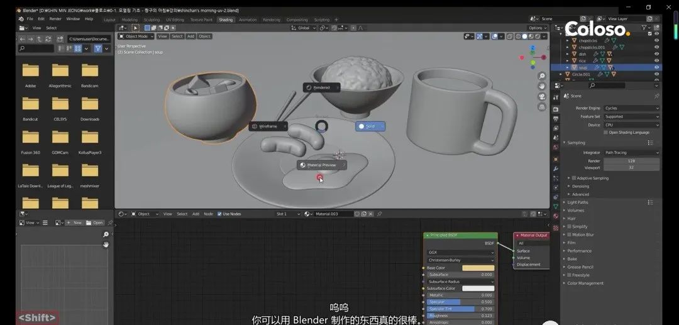The width and height of the screenshot is (679, 325).
Task: Open Feature Set Supported dropdown
Action: 631,116
